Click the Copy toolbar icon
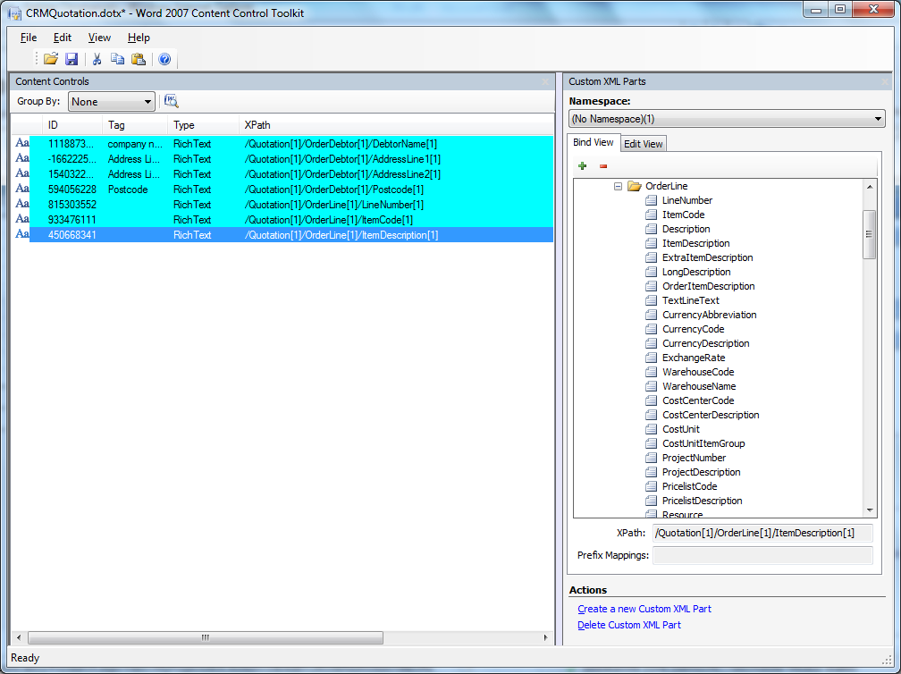 pos(117,59)
